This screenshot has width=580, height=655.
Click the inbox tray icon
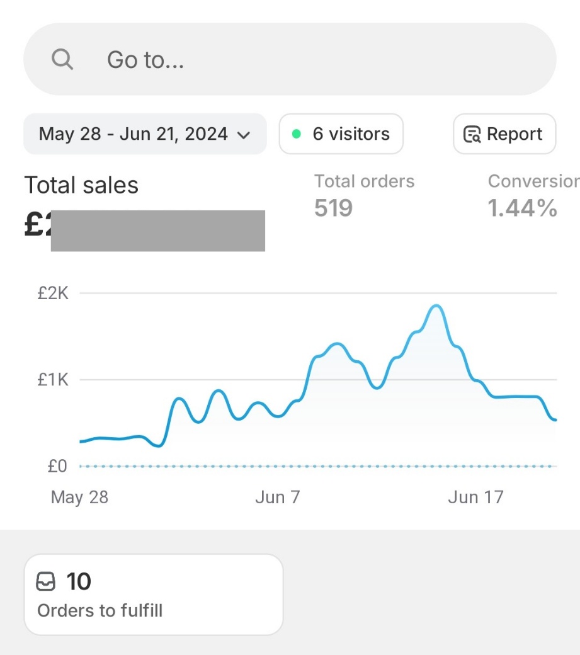click(x=46, y=581)
